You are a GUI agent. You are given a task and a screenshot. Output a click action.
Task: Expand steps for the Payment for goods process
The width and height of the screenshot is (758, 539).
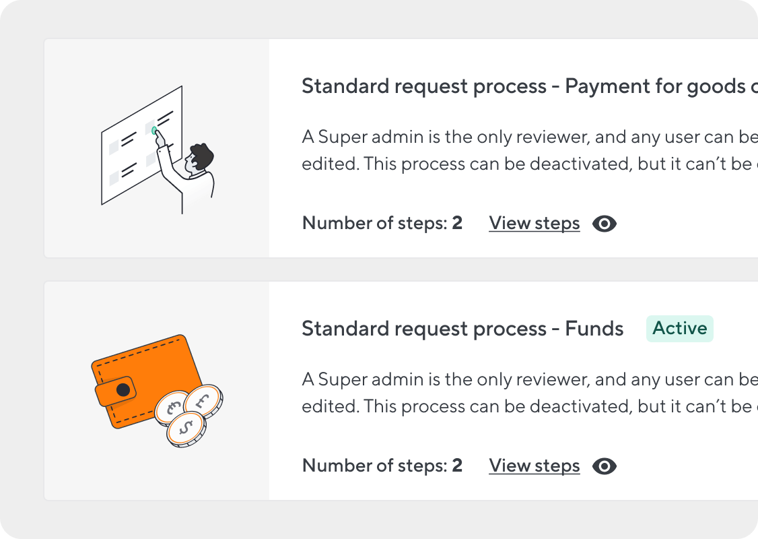534,223
